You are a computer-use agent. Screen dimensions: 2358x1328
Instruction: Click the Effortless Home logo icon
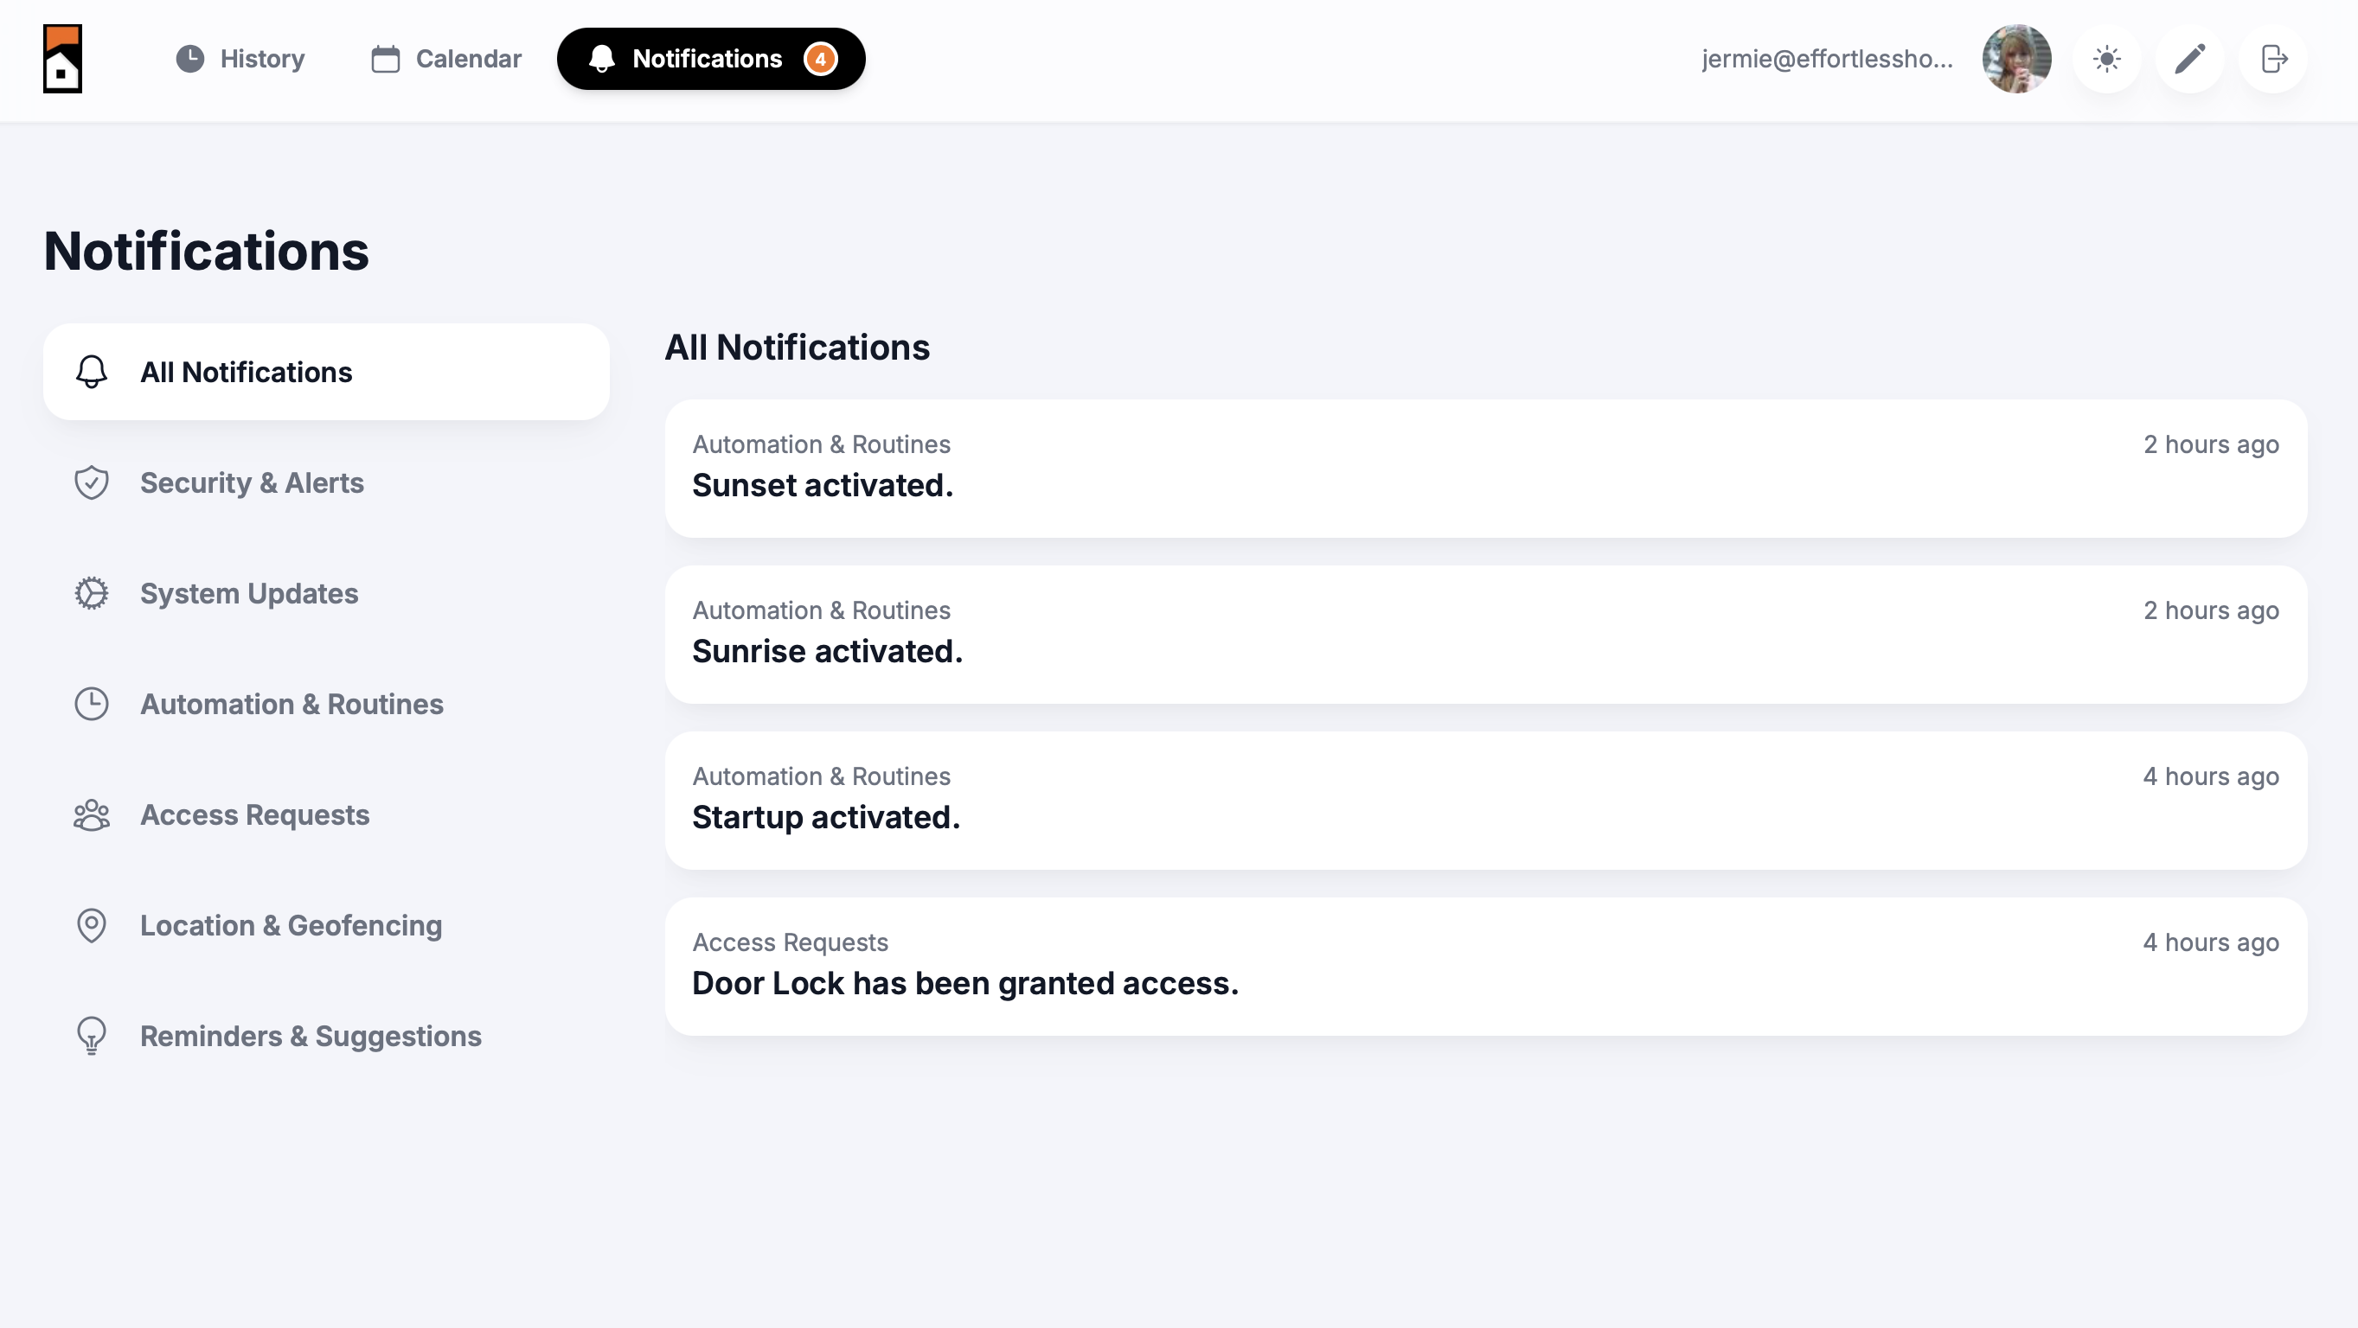pos(62,59)
